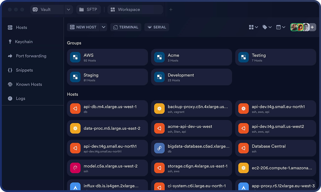The image size is (321, 192).
Task: Open the AWS hosts group
Action: point(107,57)
